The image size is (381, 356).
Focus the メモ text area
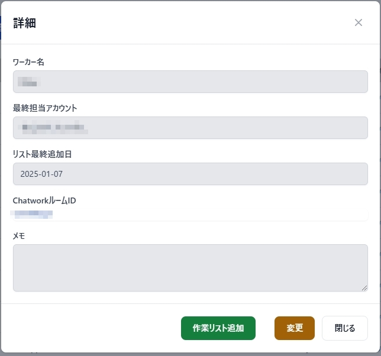pyautogui.click(x=190, y=267)
